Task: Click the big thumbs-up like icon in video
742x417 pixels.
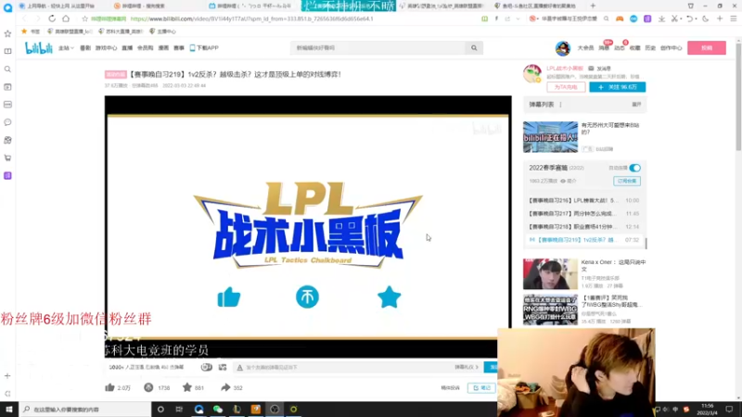Action: coord(229,297)
